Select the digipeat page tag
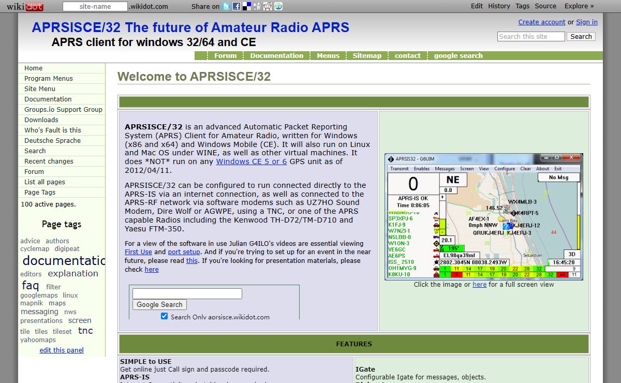 coord(67,249)
